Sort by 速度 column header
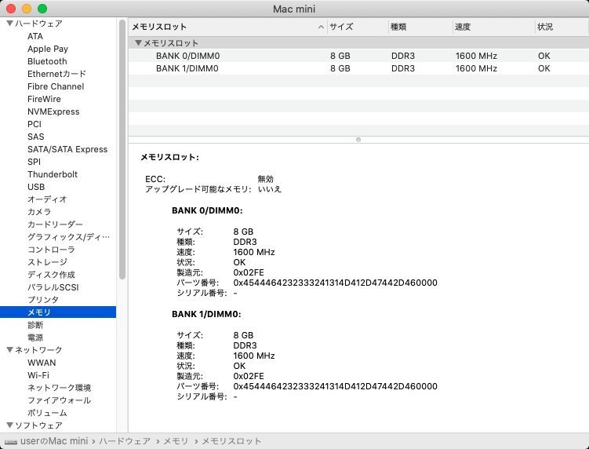Viewport: 589px width, 449px height. [493, 27]
